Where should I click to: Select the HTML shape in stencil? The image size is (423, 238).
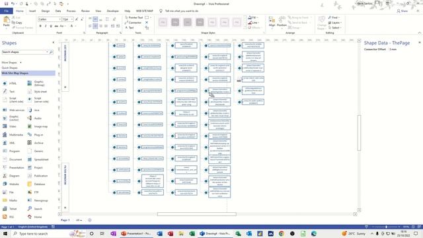click(x=10, y=83)
